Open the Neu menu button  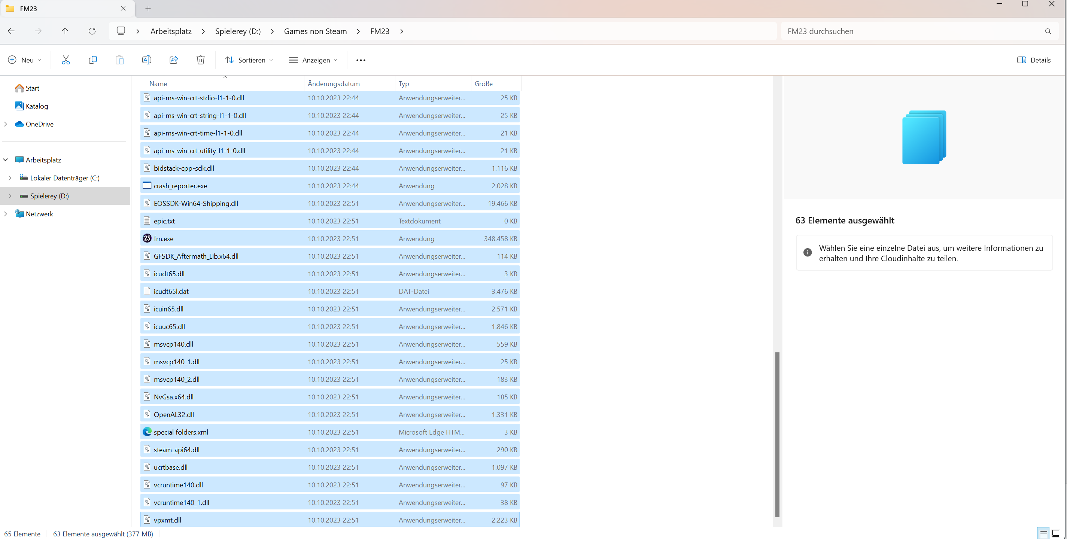24,60
